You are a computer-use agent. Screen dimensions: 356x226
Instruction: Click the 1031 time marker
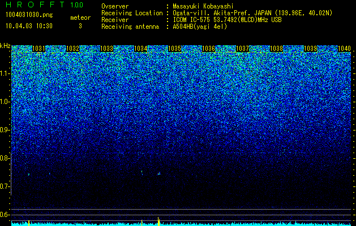pyautogui.click(x=38, y=49)
